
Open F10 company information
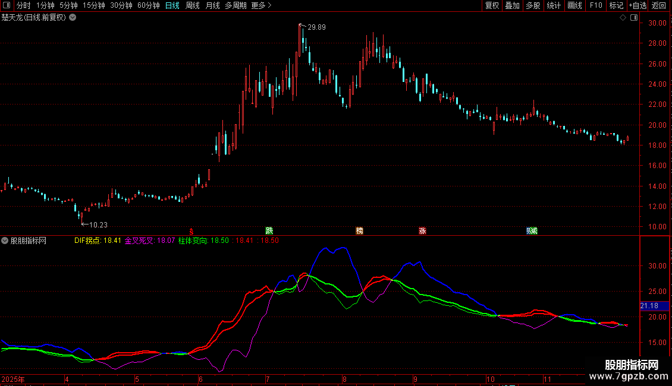[596, 5]
